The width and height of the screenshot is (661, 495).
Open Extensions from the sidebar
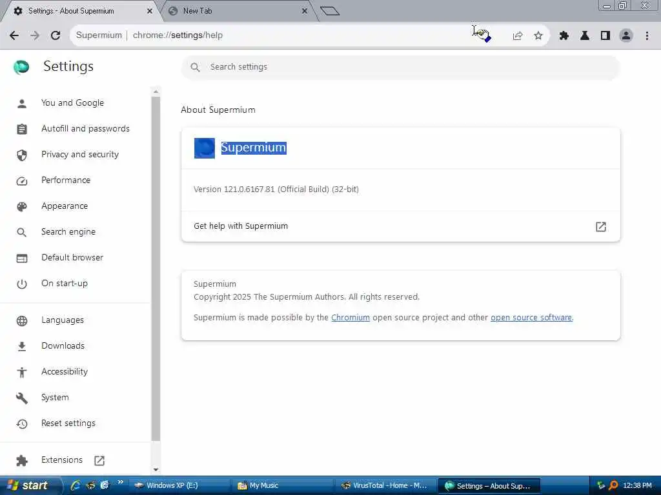pyautogui.click(x=62, y=460)
